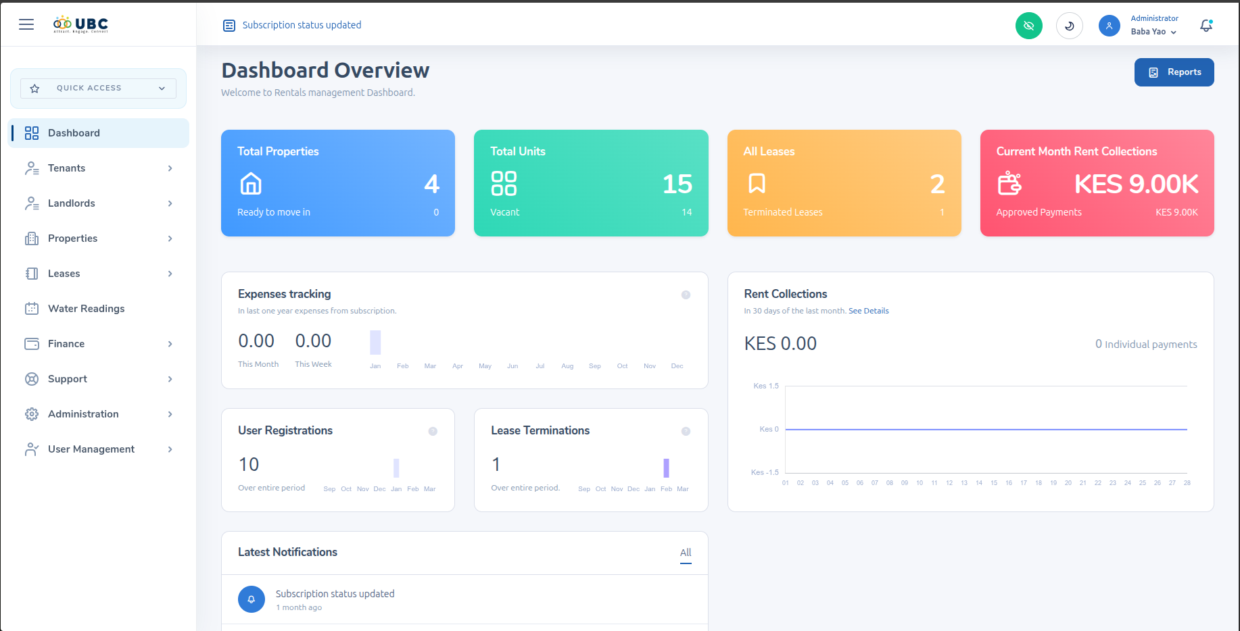Click the Tenants icon in sidebar
This screenshot has height=631, width=1240.
[32, 168]
